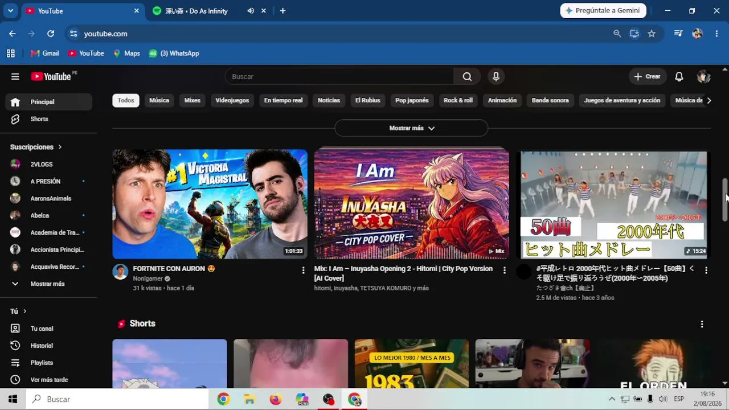Show more category chips with the arrow
Viewport: 729px width, 410px height.
click(x=708, y=100)
